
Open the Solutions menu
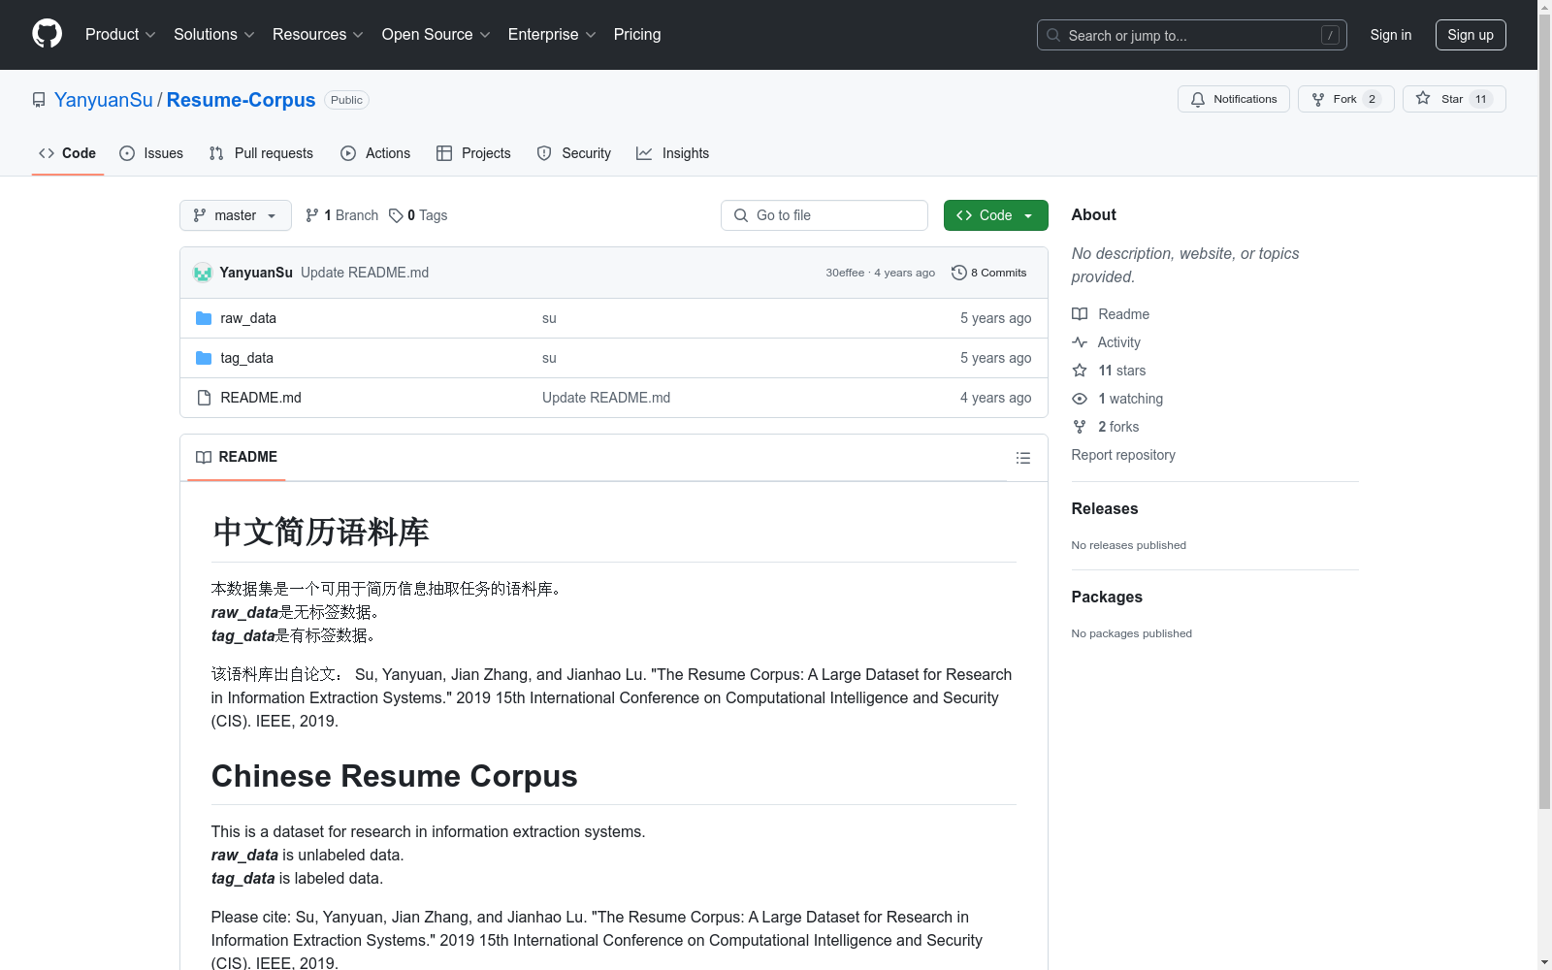(x=213, y=34)
